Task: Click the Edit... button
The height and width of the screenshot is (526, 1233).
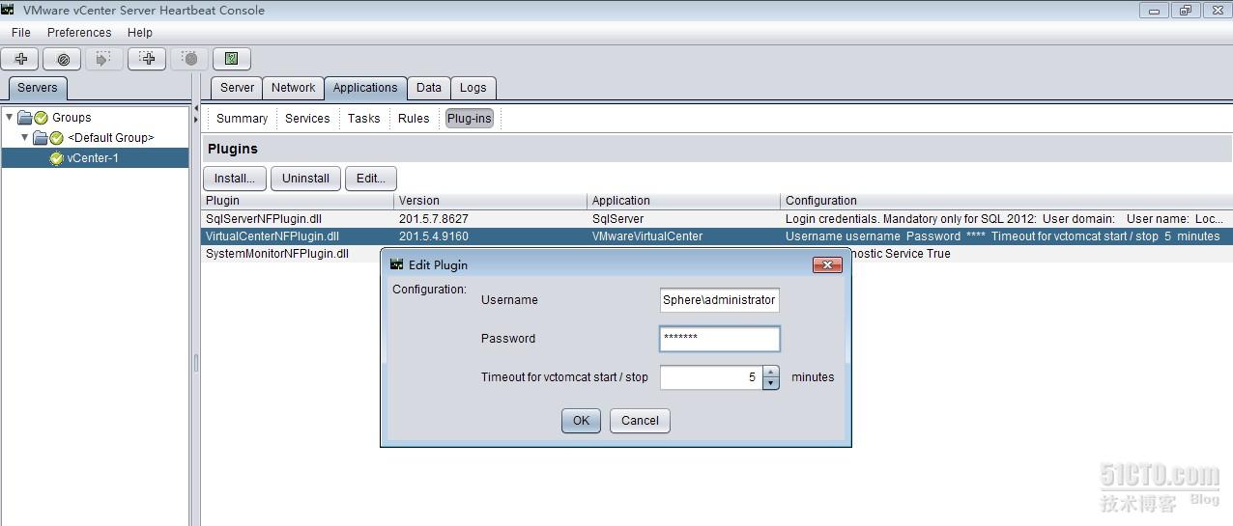Action: coord(371,179)
